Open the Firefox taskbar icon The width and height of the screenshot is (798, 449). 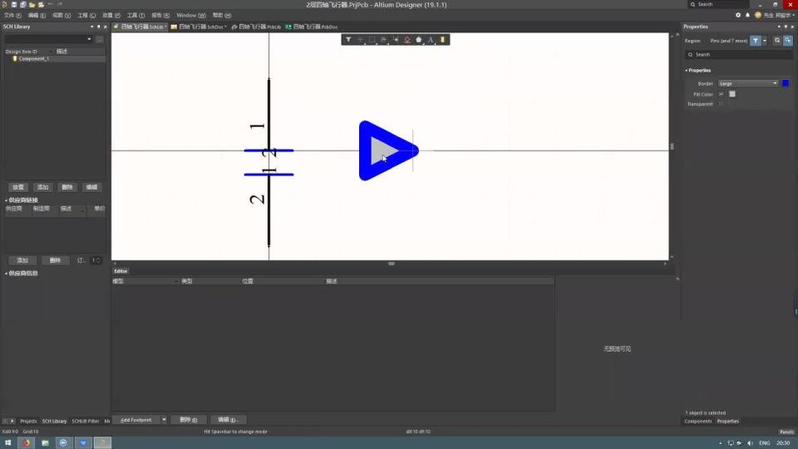pos(26,443)
